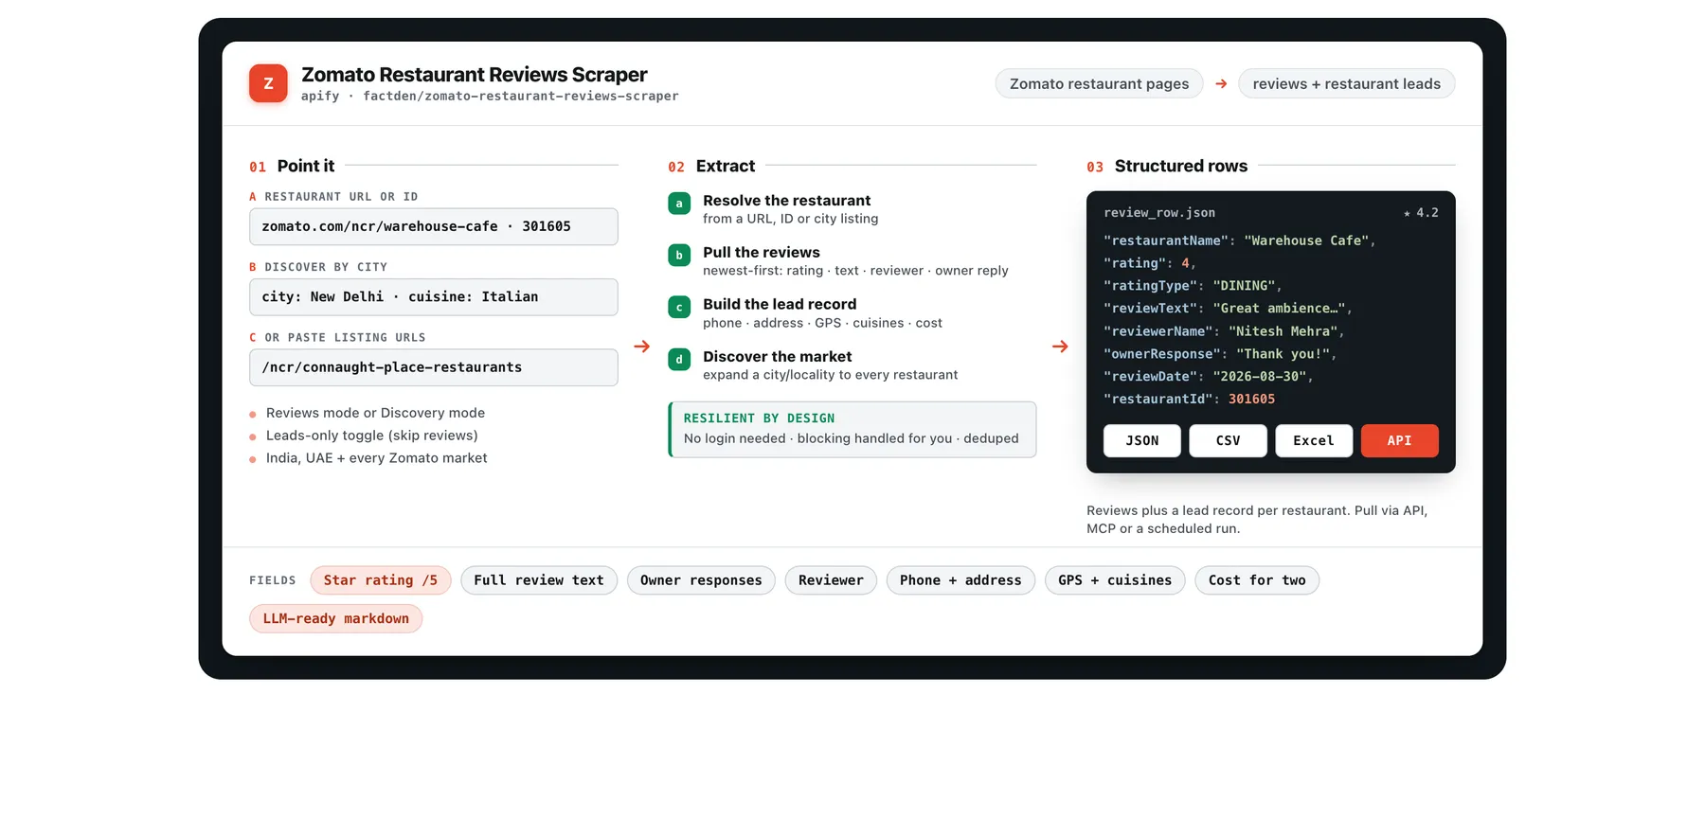
Task: Click the "restaurantId" value 301605
Action: pyautogui.click(x=1251, y=400)
